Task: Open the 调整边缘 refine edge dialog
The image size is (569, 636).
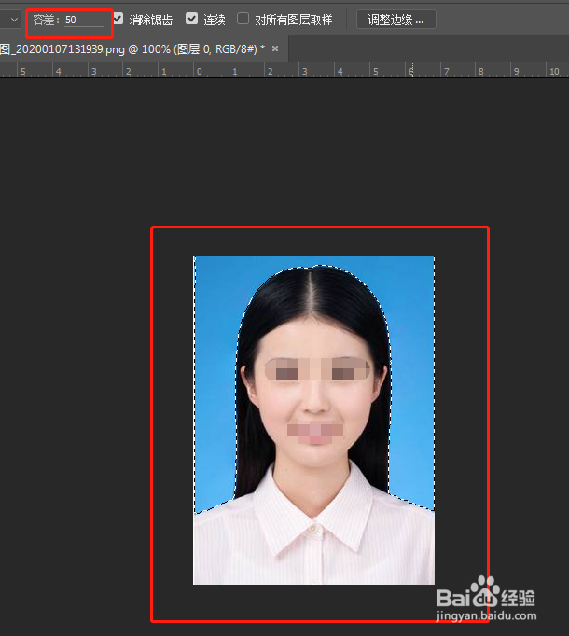Action: pyautogui.click(x=396, y=20)
